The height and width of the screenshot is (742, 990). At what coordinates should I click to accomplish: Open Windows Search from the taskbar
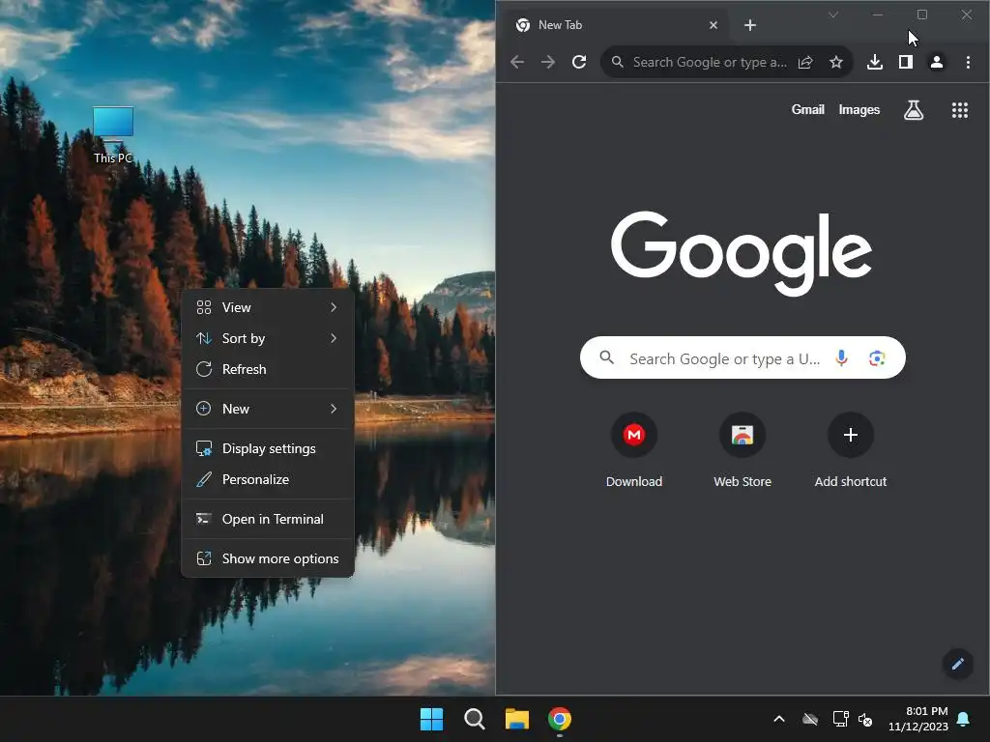[x=474, y=719]
